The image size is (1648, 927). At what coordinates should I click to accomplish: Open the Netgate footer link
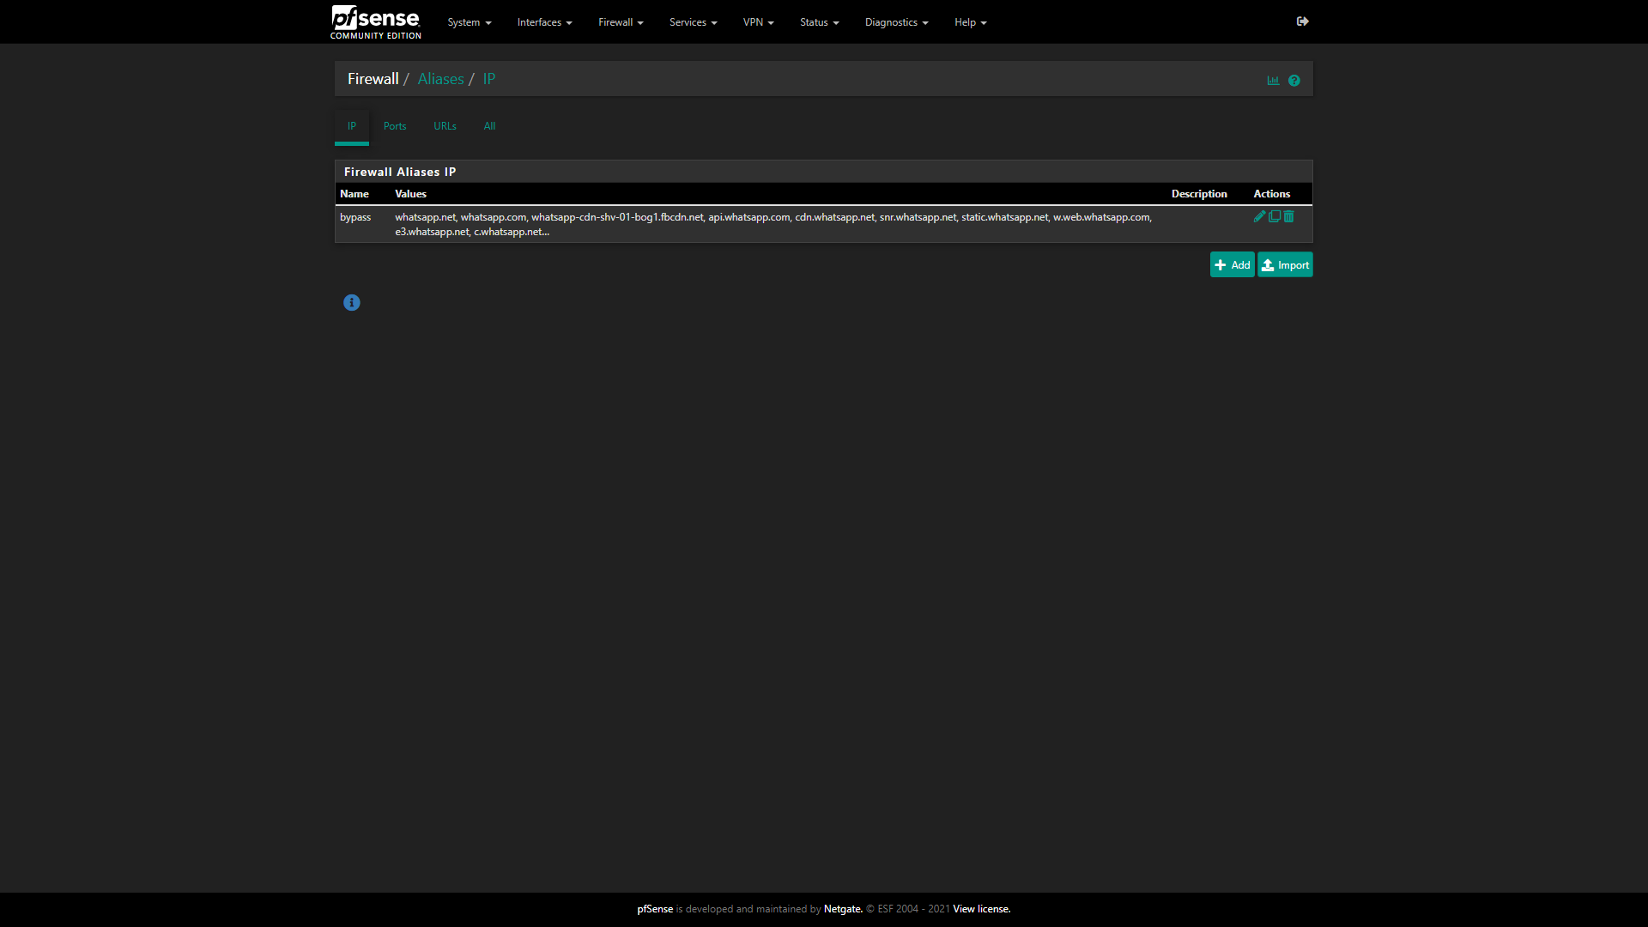pos(843,909)
